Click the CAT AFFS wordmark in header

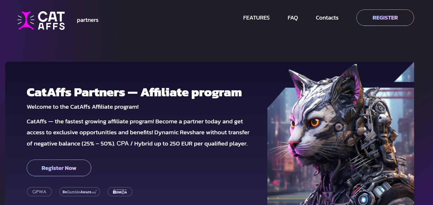click(x=51, y=20)
